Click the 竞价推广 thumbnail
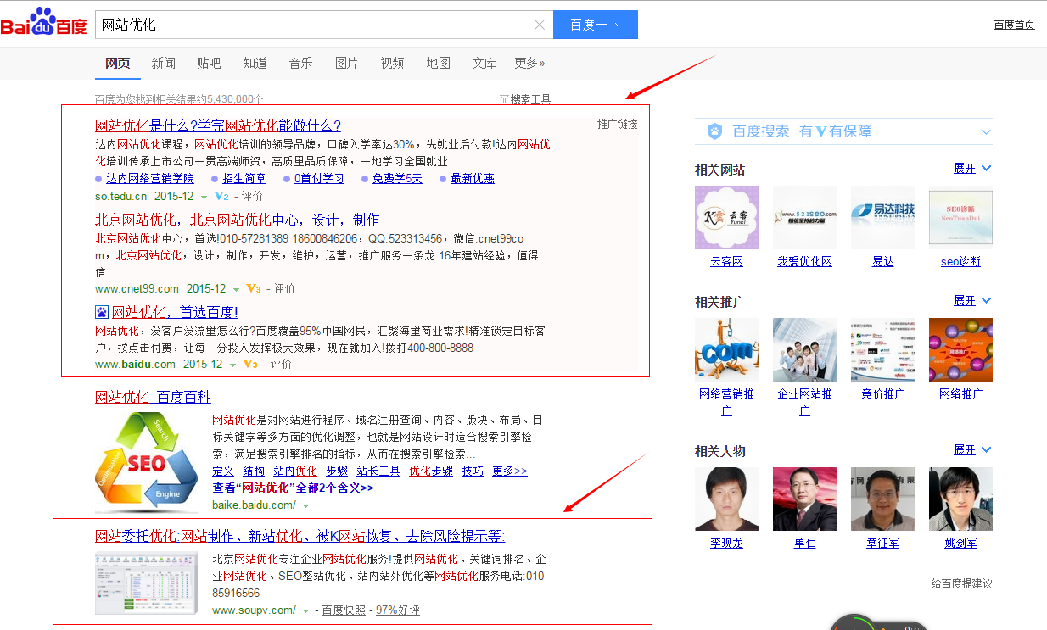The width and height of the screenshot is (1047, 630). click(x=882, y=349)
